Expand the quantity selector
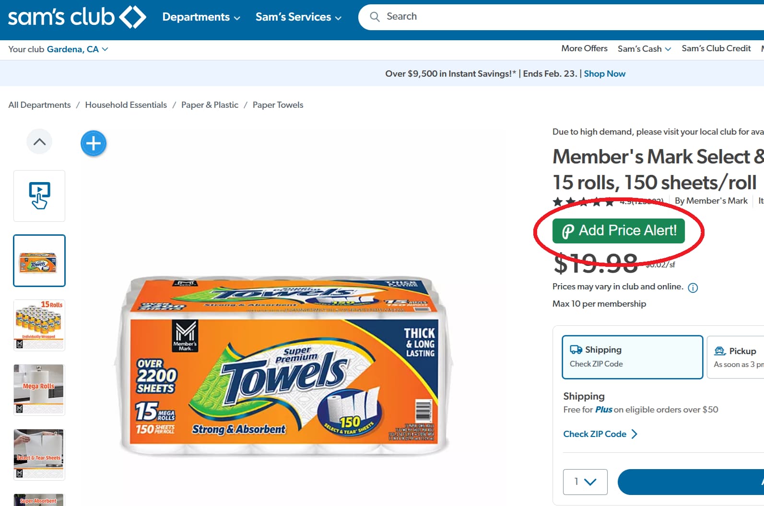The image size is (764, 506). (x=585, y=482)
